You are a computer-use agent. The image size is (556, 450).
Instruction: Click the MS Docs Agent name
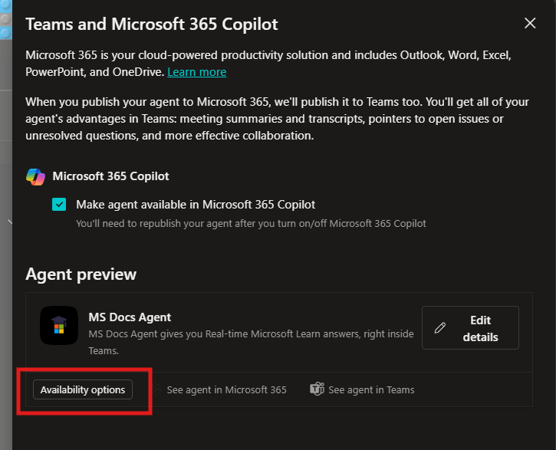tap(130, 317)
